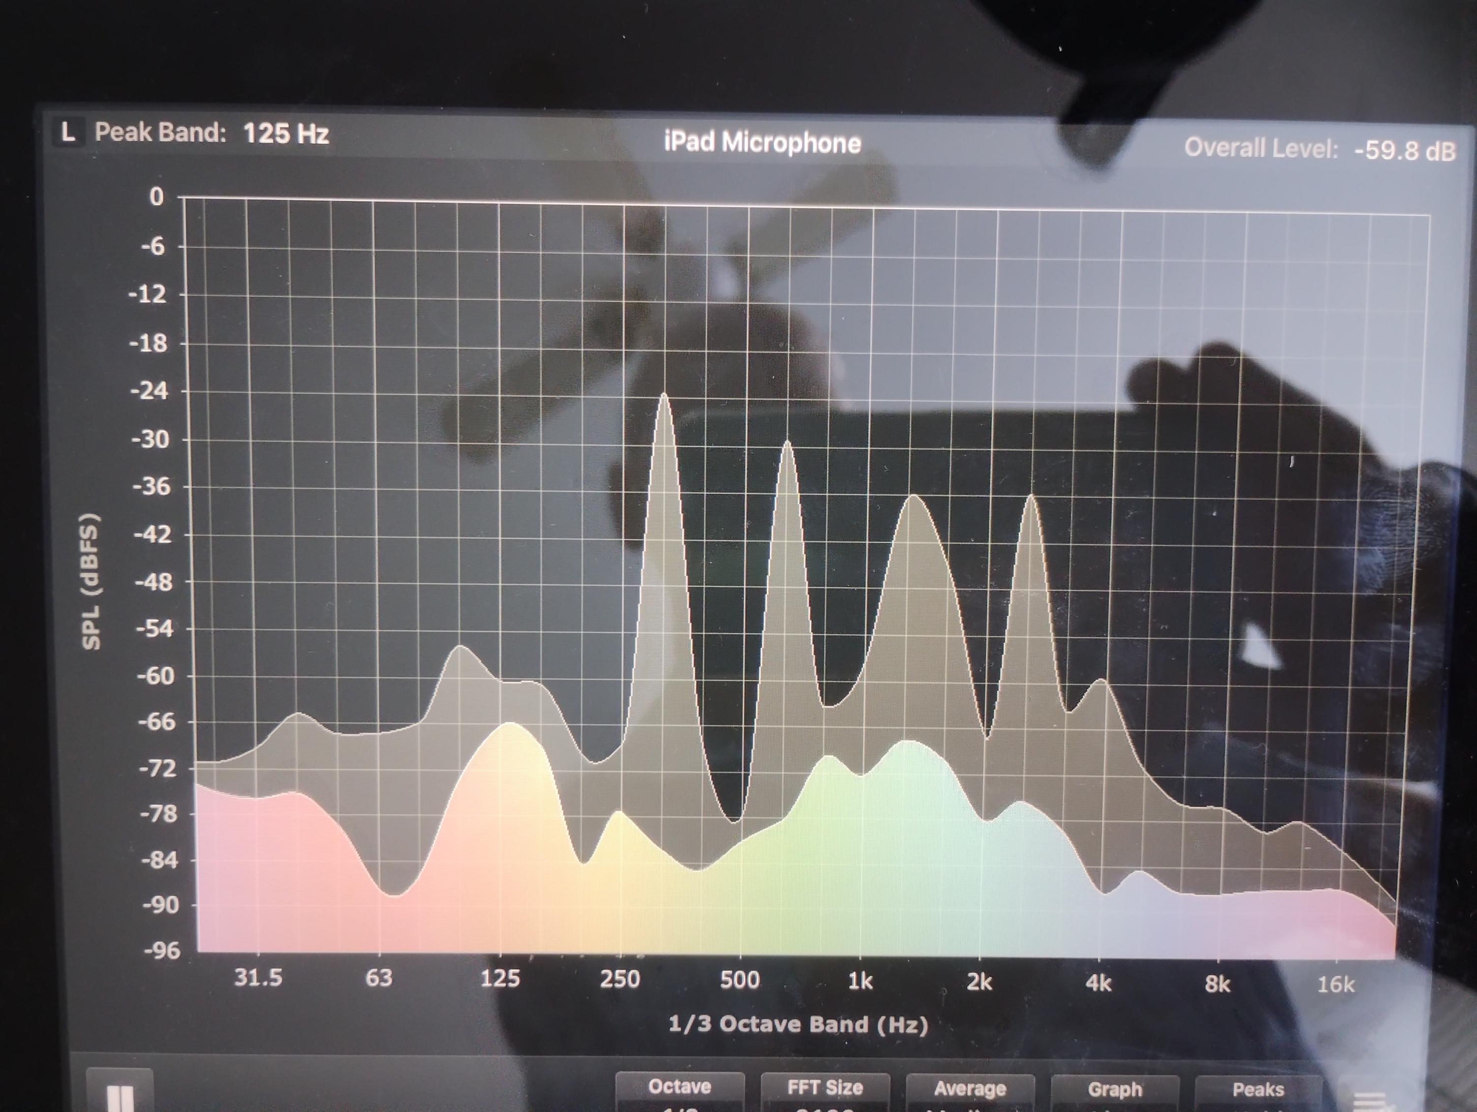Image resolution: width=1477 pixels, height=1112 pixels.
Task: Click the 1/3 Octave Band (Hz) axis label
Action: (798, 1024)
